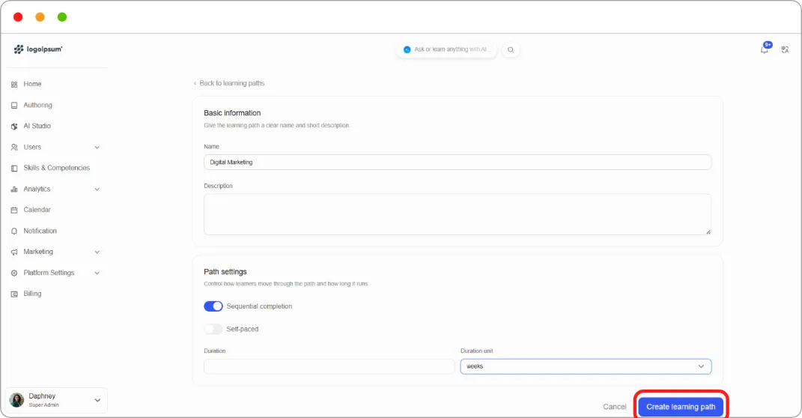The image size is (802, 418).
Task: Open Notification menu item
Action: (40, 231)
